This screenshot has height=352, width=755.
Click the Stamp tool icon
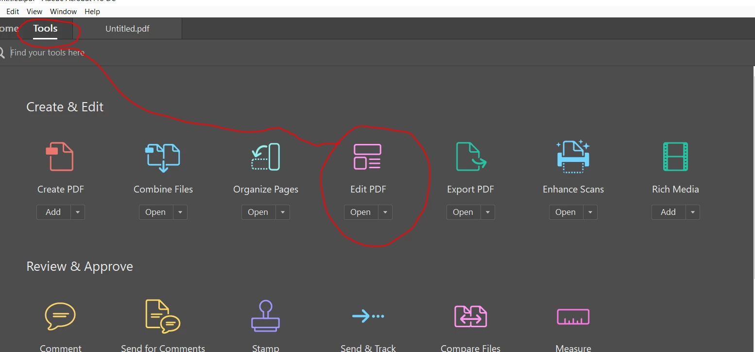click(x=265, y=316)
